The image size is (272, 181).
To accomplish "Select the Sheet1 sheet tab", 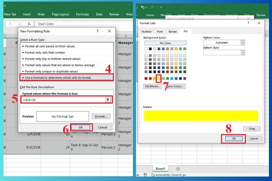I will (x=160, y=169).
